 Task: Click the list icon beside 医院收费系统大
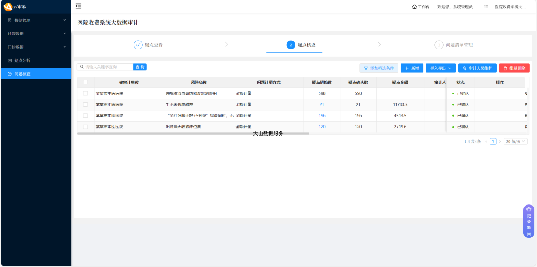tap(486, 7)
